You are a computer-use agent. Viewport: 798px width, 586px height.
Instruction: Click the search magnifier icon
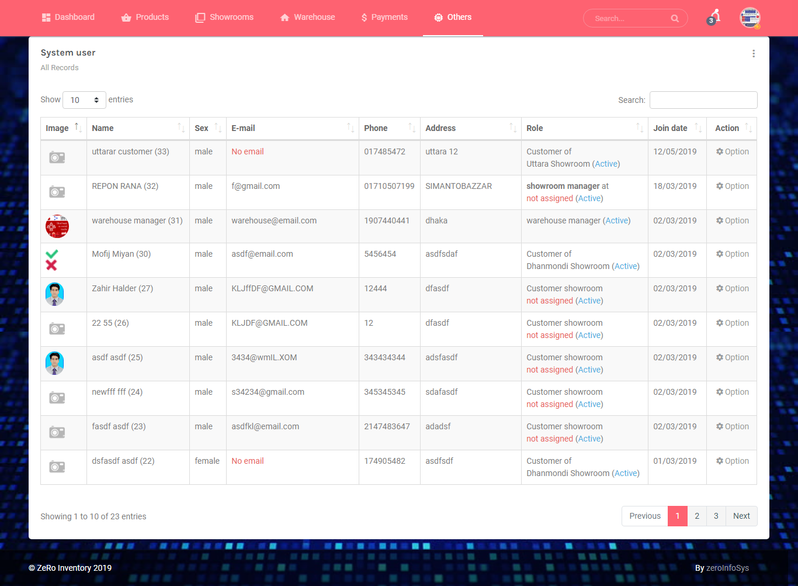point(675,19)
